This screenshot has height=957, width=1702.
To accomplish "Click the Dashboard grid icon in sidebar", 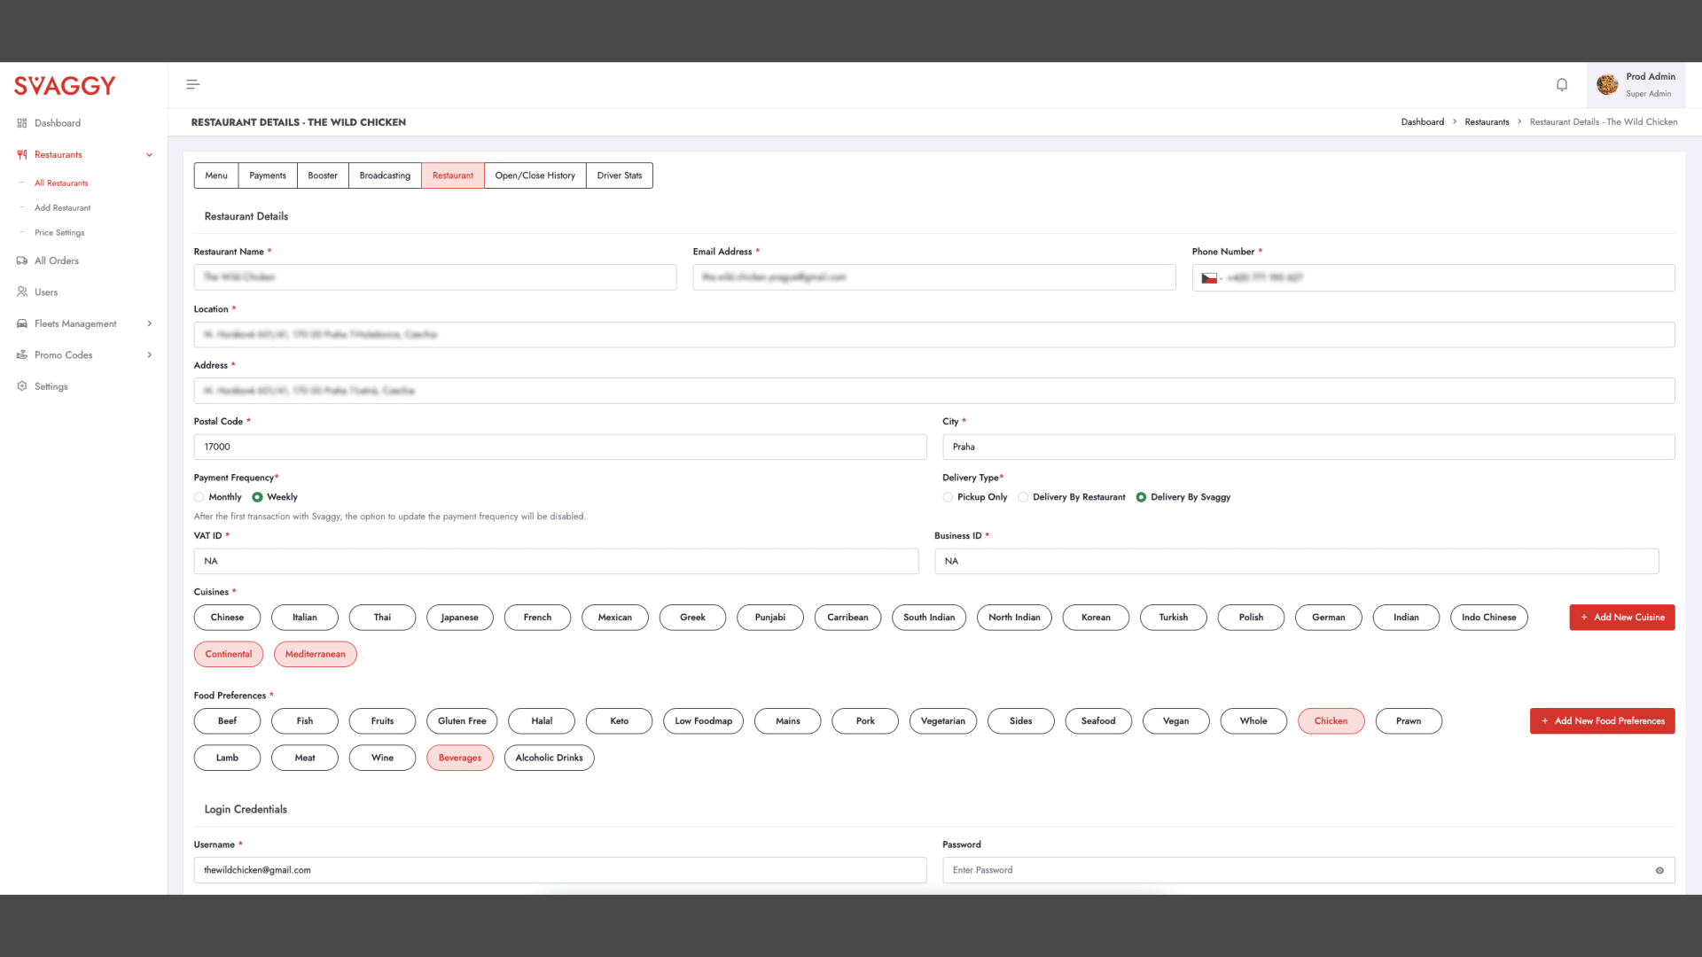I will click(x=22, y=123).
